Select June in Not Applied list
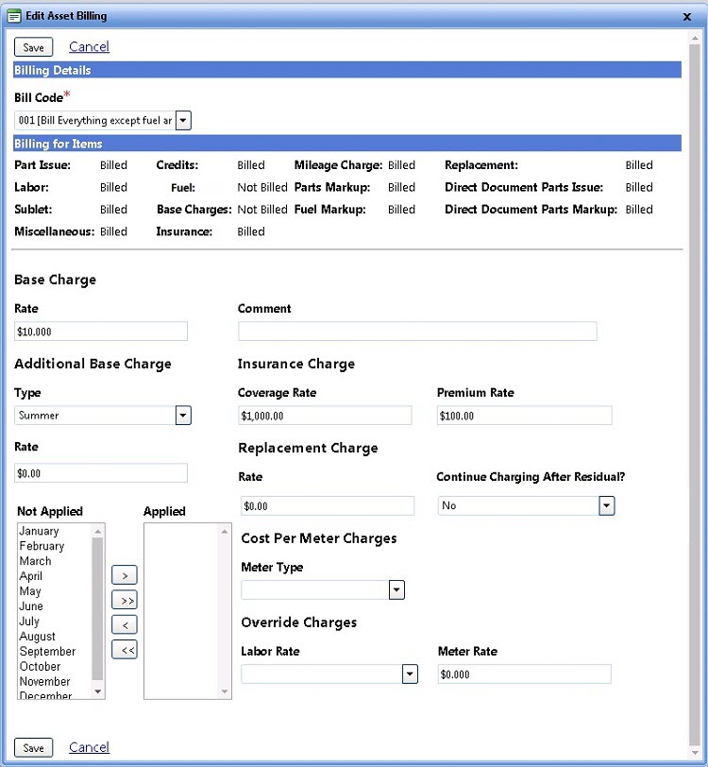This screenshot has width=708, height=767. pos(31,606)
